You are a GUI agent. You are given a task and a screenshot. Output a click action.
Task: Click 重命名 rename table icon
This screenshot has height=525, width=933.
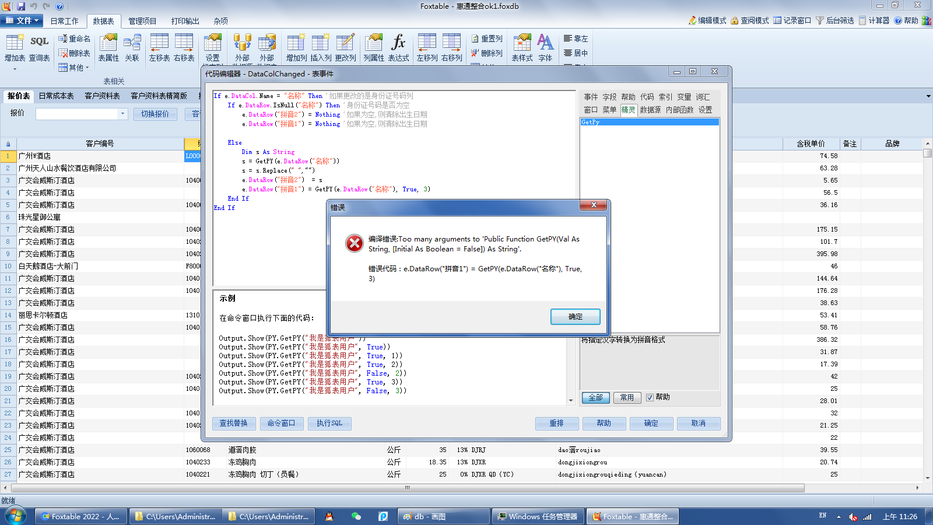pyautogui.click(x=74, y=38)
